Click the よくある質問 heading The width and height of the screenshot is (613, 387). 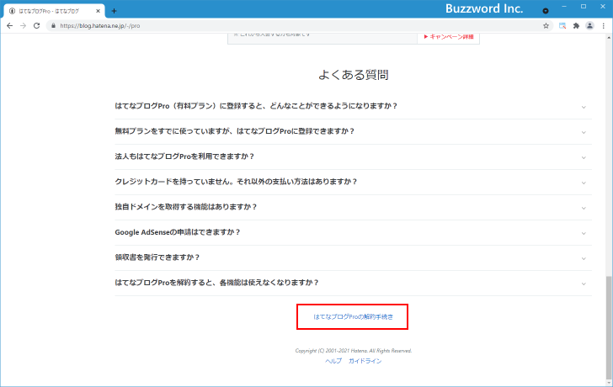click(x=354, y=75)
